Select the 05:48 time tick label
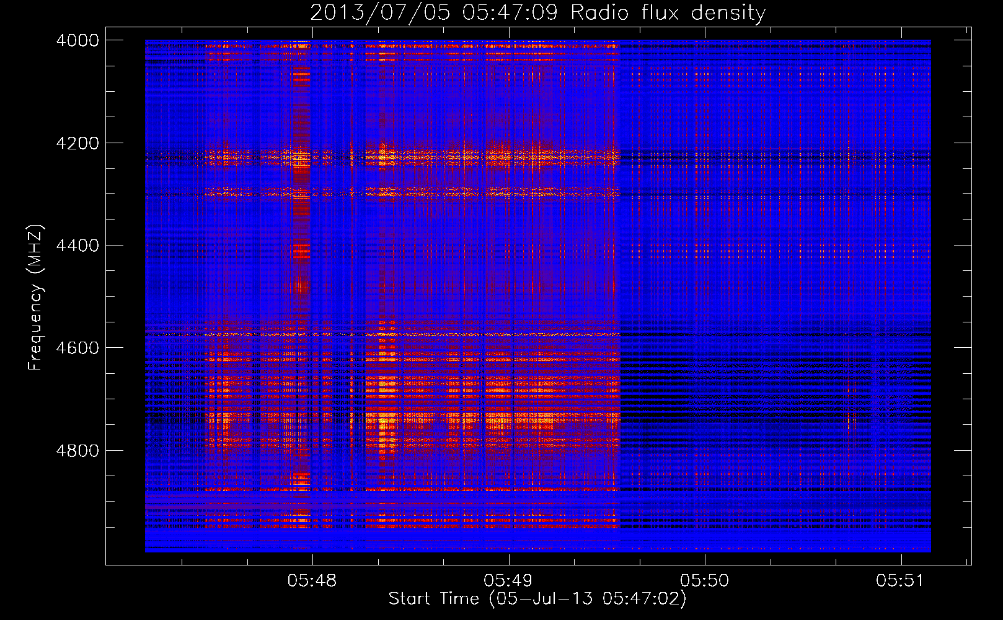Screen dimensions: 1003x620 pos(312,581)
